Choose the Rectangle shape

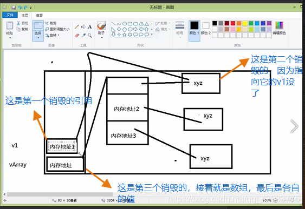[130, 24]
